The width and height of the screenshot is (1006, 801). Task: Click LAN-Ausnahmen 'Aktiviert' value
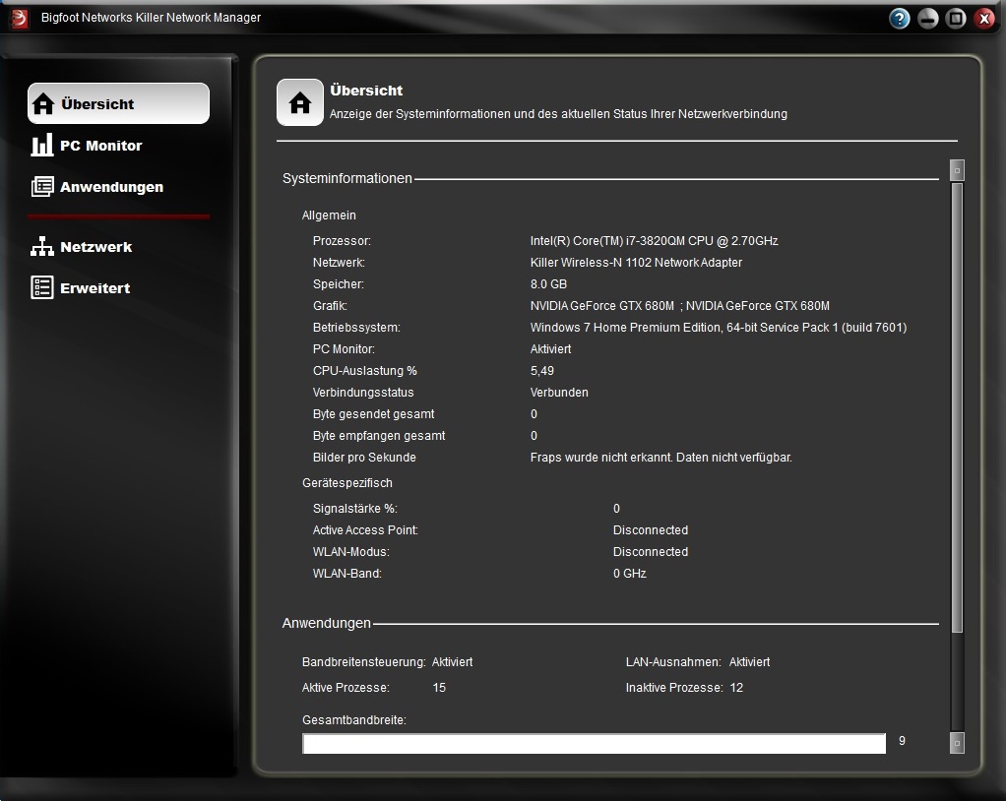[749, 662]
